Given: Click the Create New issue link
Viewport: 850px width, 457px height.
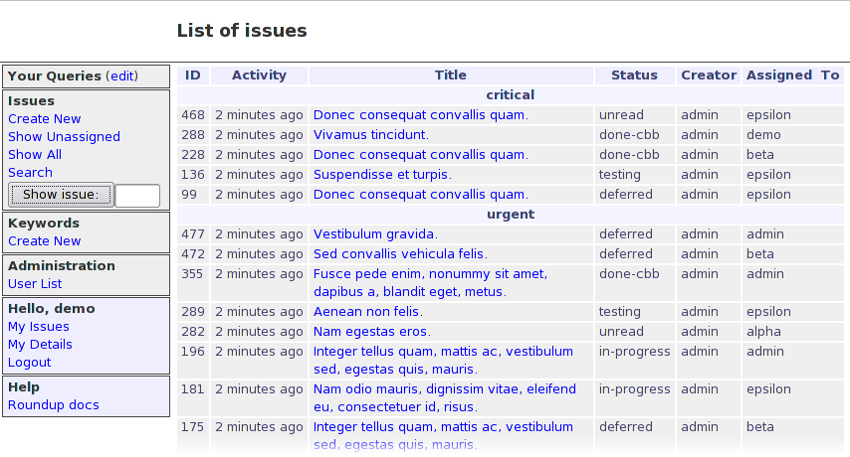Looking at the screenshot, I should pyautogui.click(x=44, y=119).
